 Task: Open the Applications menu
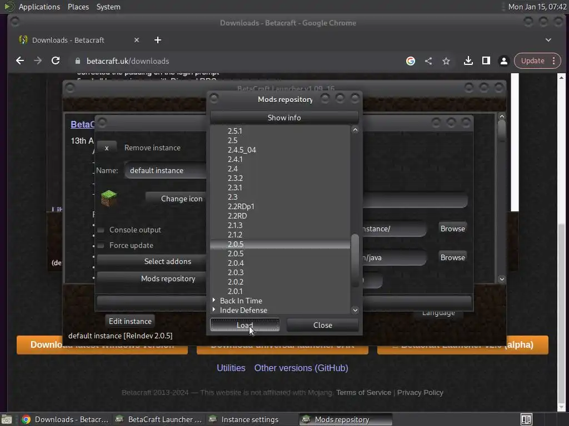[x=39, y=7]
